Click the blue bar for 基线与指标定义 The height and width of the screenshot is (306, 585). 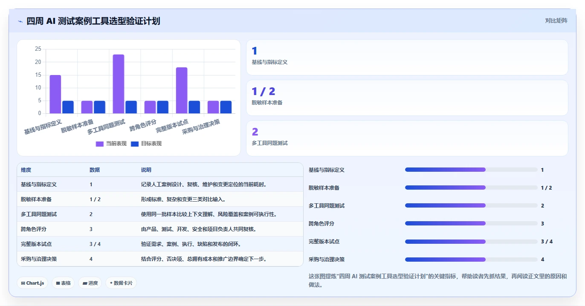coord(68,107)
